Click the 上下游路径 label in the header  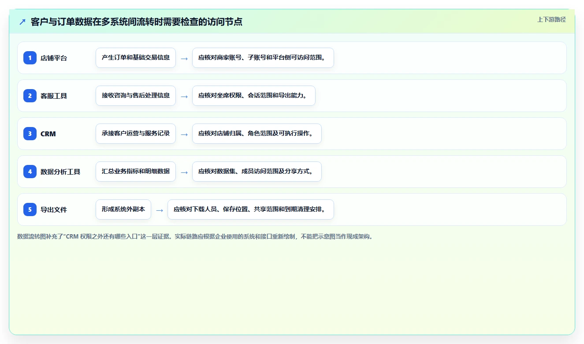(x=551, y=19)
